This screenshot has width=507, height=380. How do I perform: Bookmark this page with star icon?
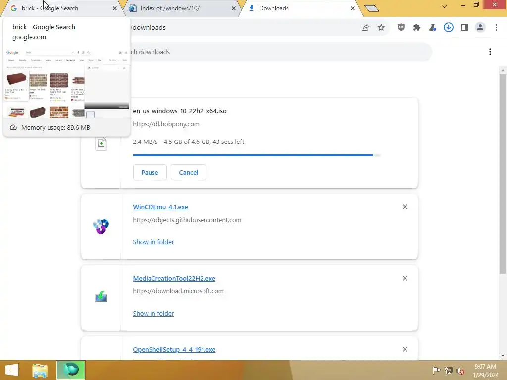[x=381, y=28]
